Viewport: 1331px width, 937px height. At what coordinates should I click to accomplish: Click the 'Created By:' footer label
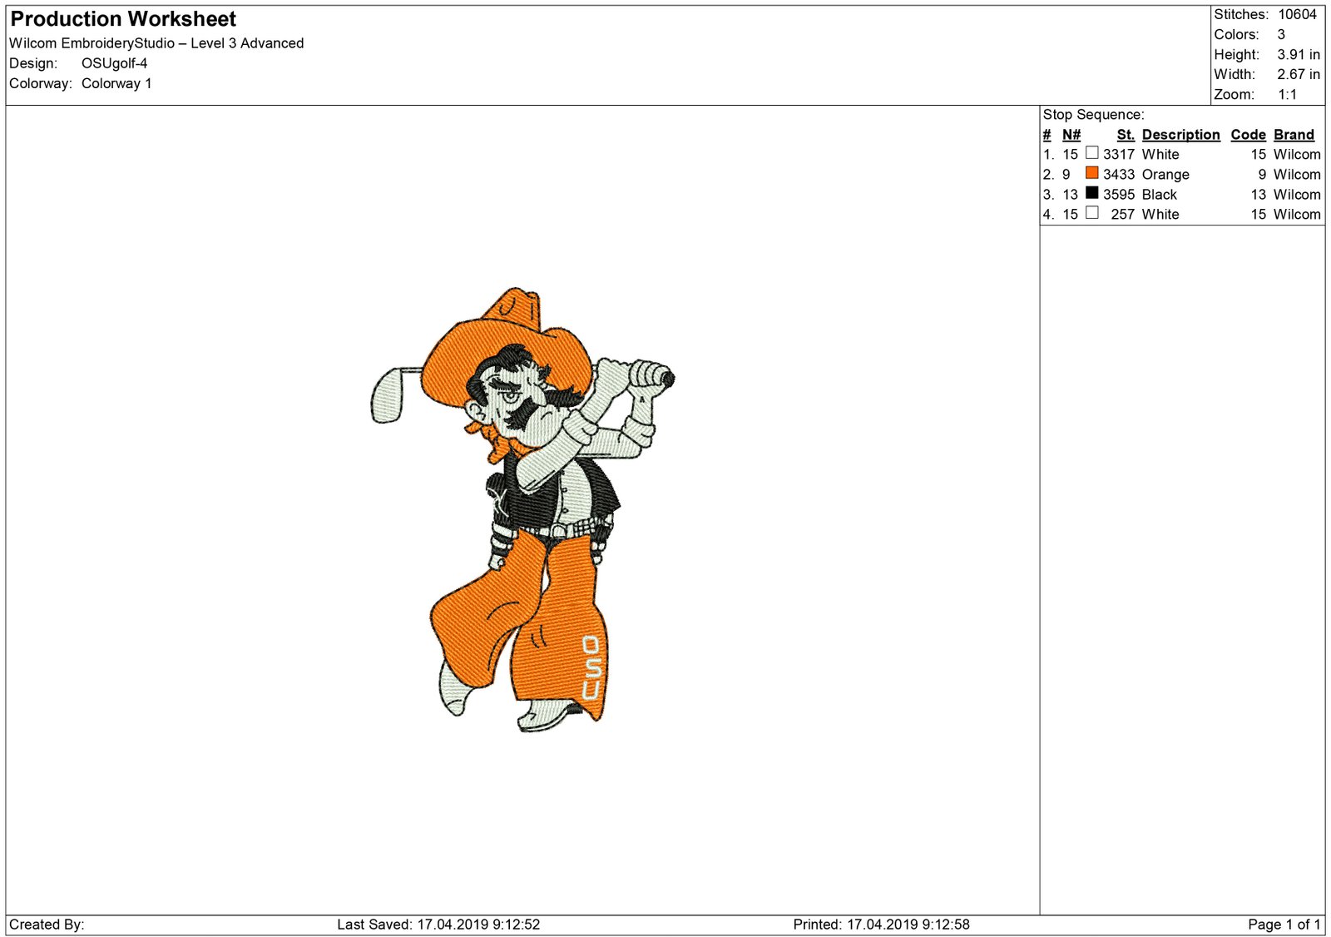[47, 925]
